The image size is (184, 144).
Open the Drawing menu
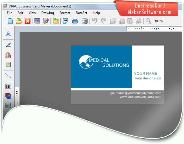tap(48, 13)
